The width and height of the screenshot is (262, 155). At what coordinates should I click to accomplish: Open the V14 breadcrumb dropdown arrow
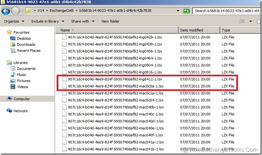[x=35, y=11]
